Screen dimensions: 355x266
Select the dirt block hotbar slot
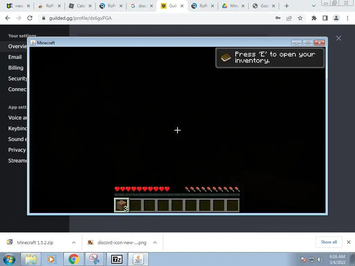tap(122, 205)
